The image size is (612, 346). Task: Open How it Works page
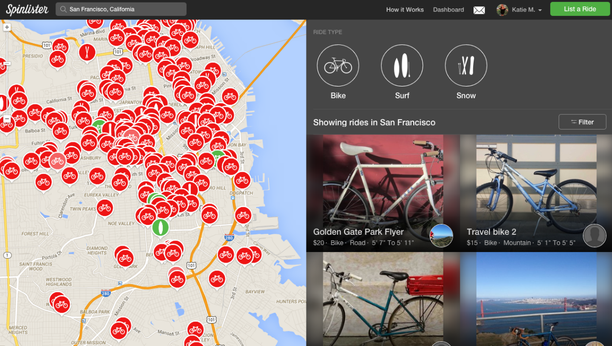(405, 10)
